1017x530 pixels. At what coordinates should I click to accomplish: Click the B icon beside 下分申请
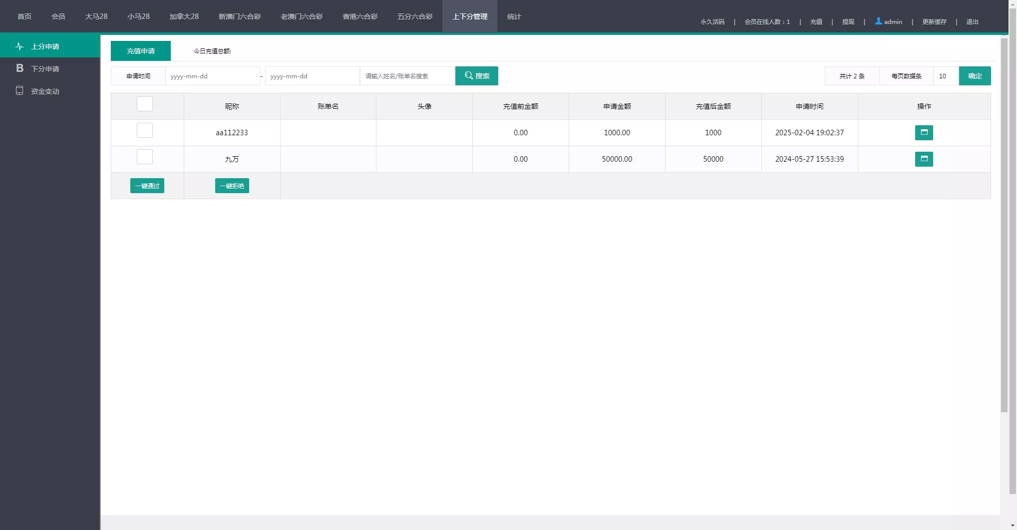[19, 68]
